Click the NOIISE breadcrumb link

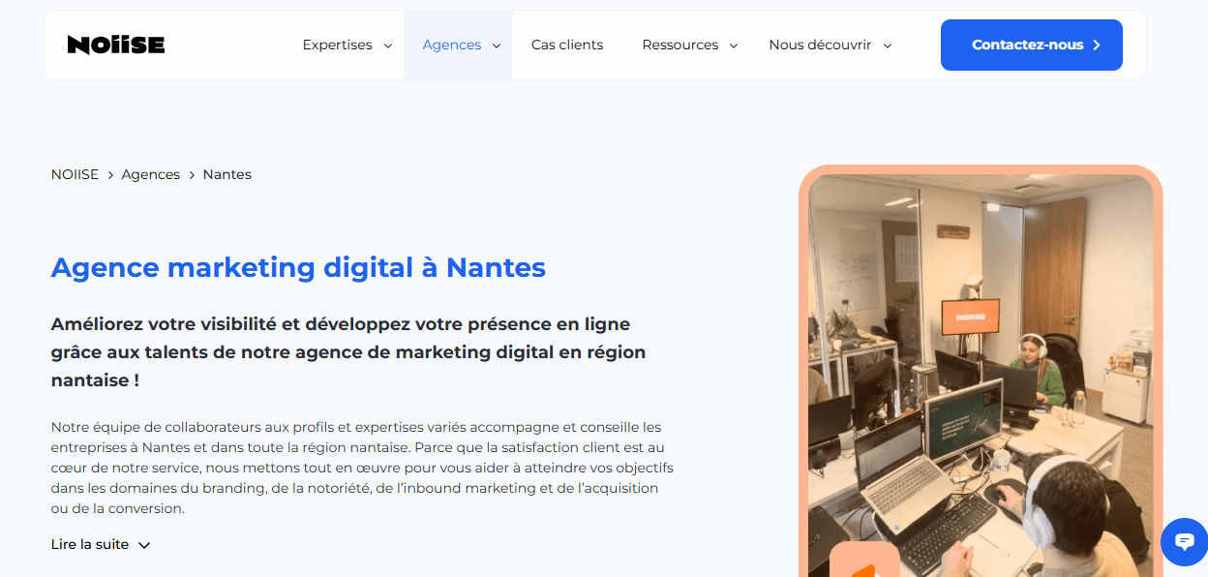point(75,174)
